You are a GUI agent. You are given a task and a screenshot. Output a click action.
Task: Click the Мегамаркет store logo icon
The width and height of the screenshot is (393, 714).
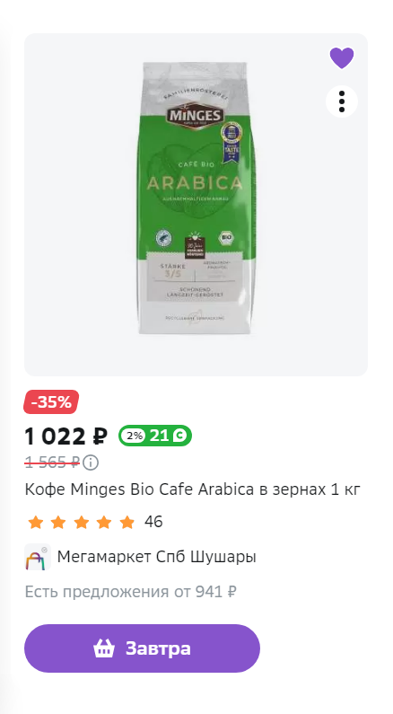pos(38,557)
